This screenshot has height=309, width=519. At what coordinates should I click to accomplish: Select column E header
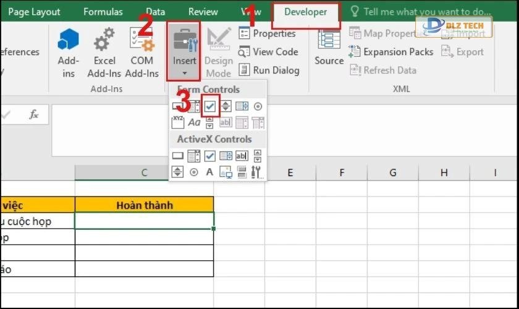[x=290, y=173]
